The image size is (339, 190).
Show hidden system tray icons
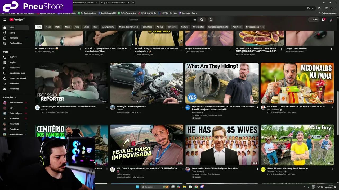tap(304, 187)
